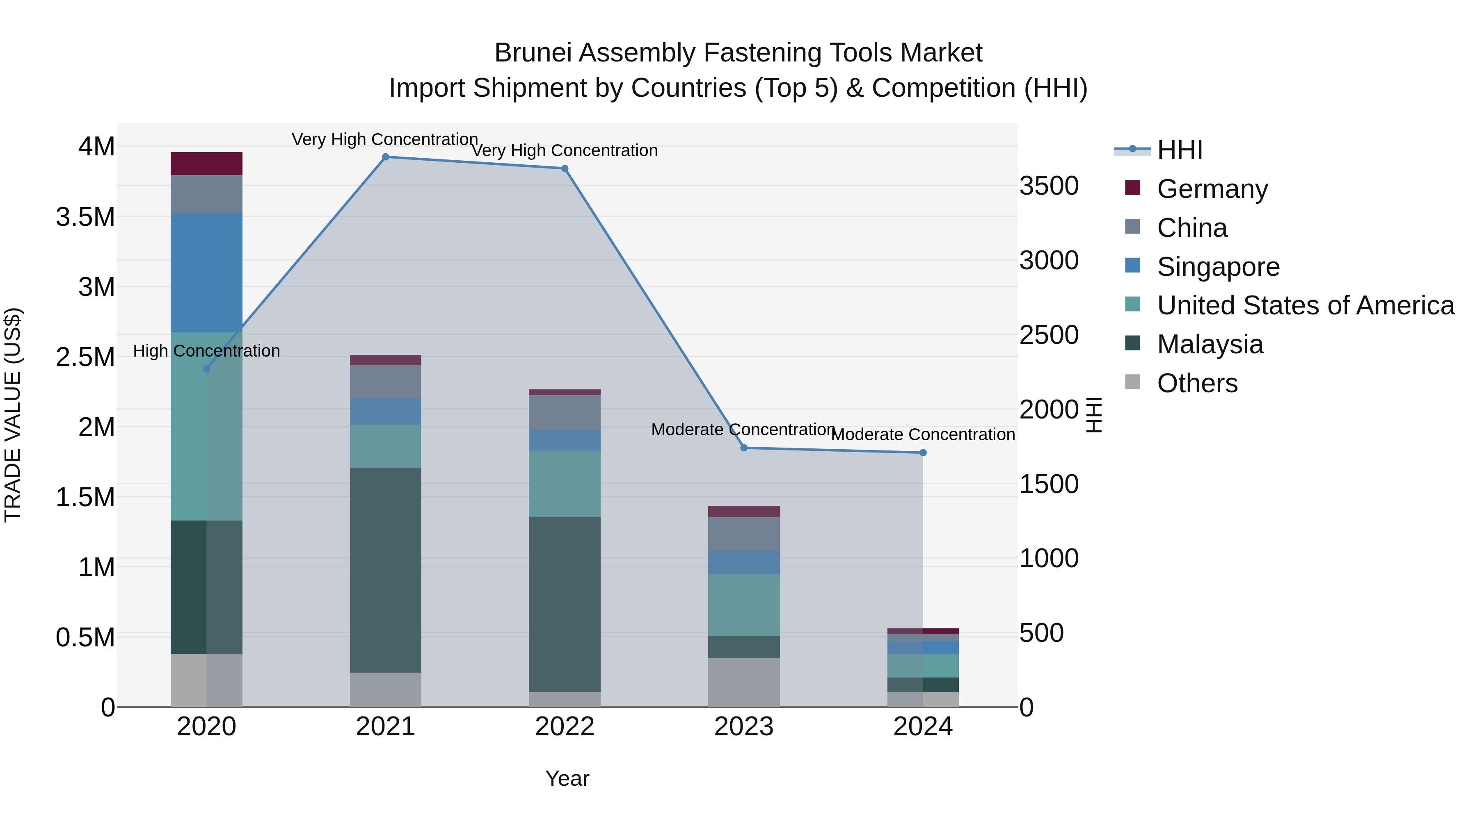Select the 2020 HHI data point

[x=206, y=369]
